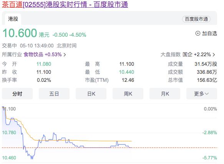Click the 百度股市通 badge button
Image resolution: width=224 pixels, height=164 pixels.
[196, 19]
